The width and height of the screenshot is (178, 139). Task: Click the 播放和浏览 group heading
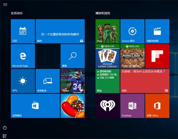[103, 13]
